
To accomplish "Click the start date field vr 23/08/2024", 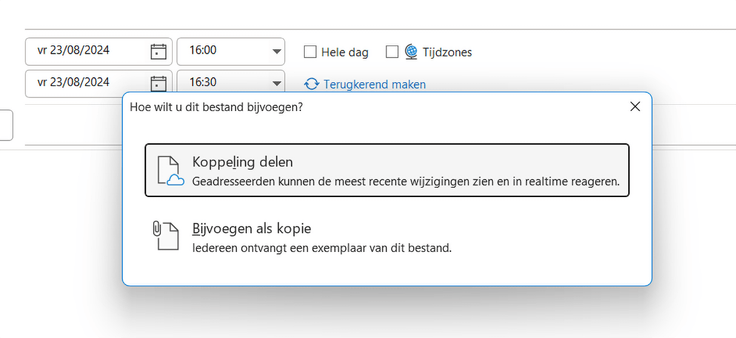I will coord(81,51).
